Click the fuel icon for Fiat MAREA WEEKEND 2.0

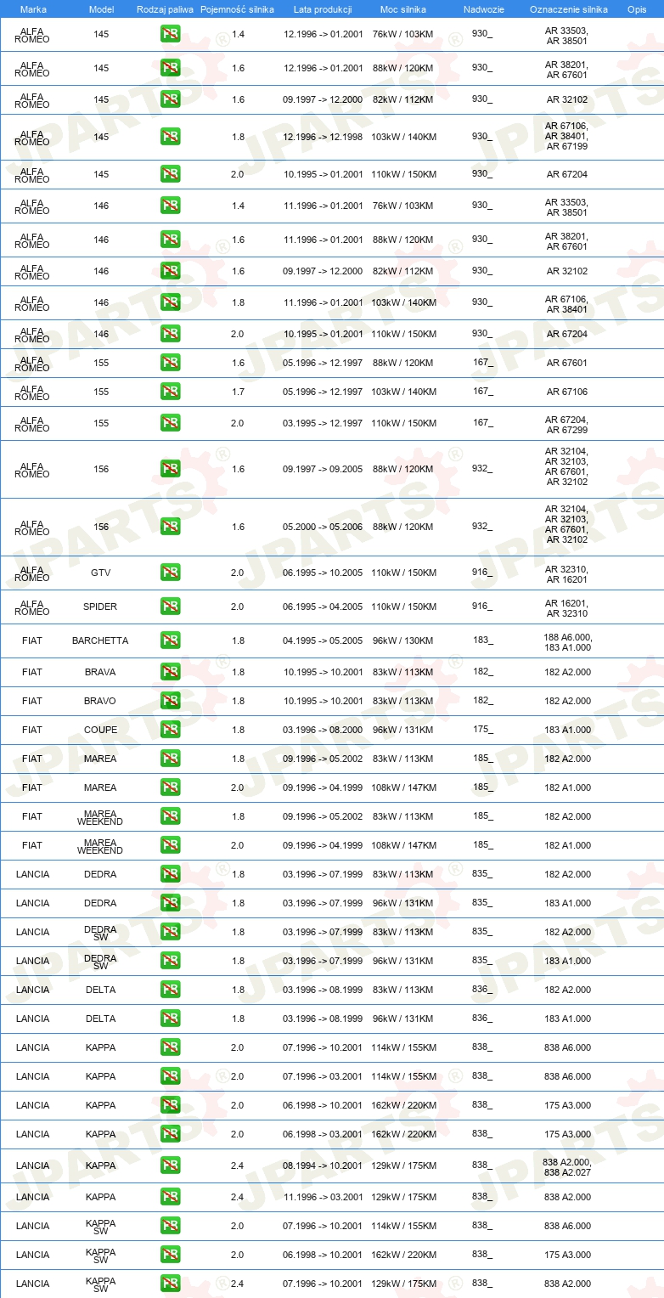tap(170, 844)
